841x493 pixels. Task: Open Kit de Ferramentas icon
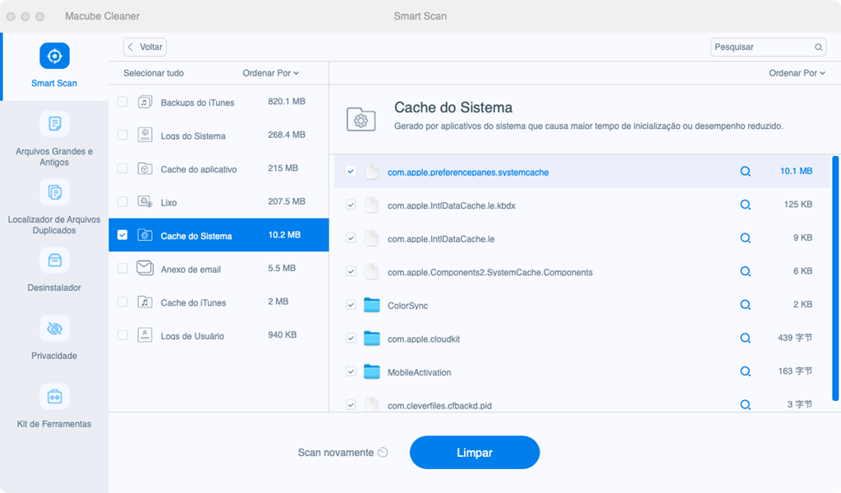[x=54, y=396]
